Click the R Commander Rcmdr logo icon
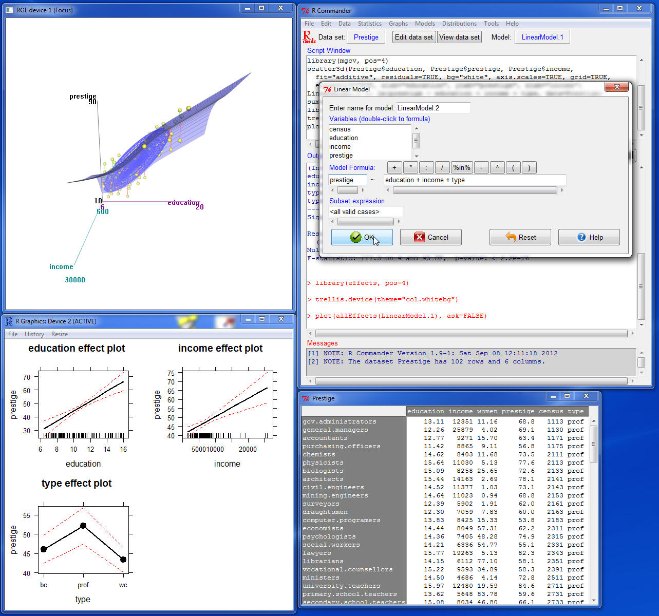This screenshot has height=616, width=659. click(309, 36)
